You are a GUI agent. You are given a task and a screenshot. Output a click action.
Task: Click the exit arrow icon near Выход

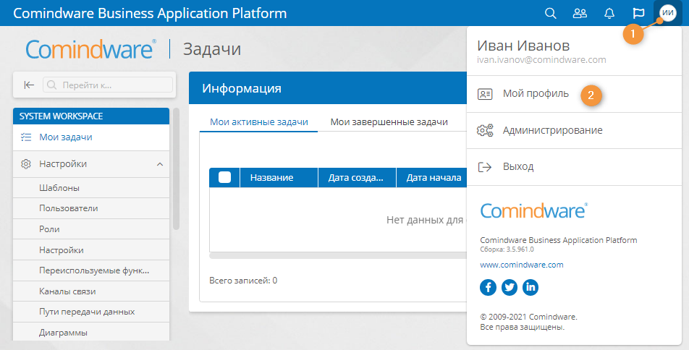tap(485, 167)
